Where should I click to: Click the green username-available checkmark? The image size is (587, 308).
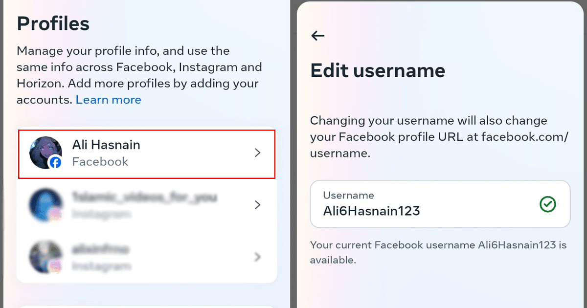547,204
